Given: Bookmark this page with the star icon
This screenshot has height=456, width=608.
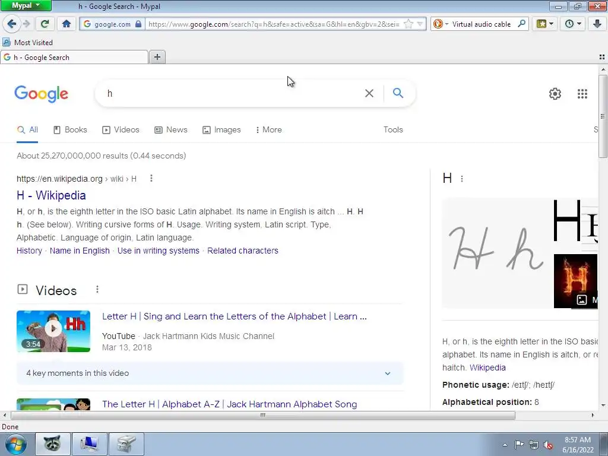Looking at the screenshot, I should click(408, 24).
